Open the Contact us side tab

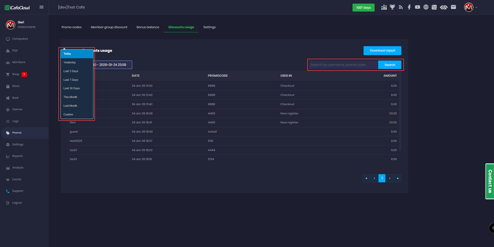click(x=490, y=181)
